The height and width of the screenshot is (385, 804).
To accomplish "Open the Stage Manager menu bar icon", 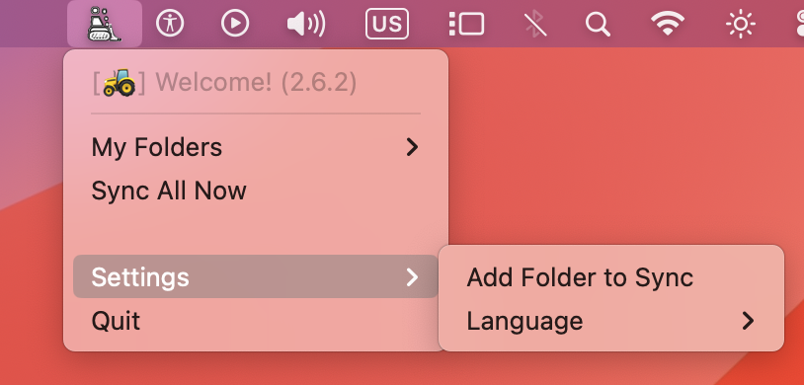I will click(x=466, y=24).
